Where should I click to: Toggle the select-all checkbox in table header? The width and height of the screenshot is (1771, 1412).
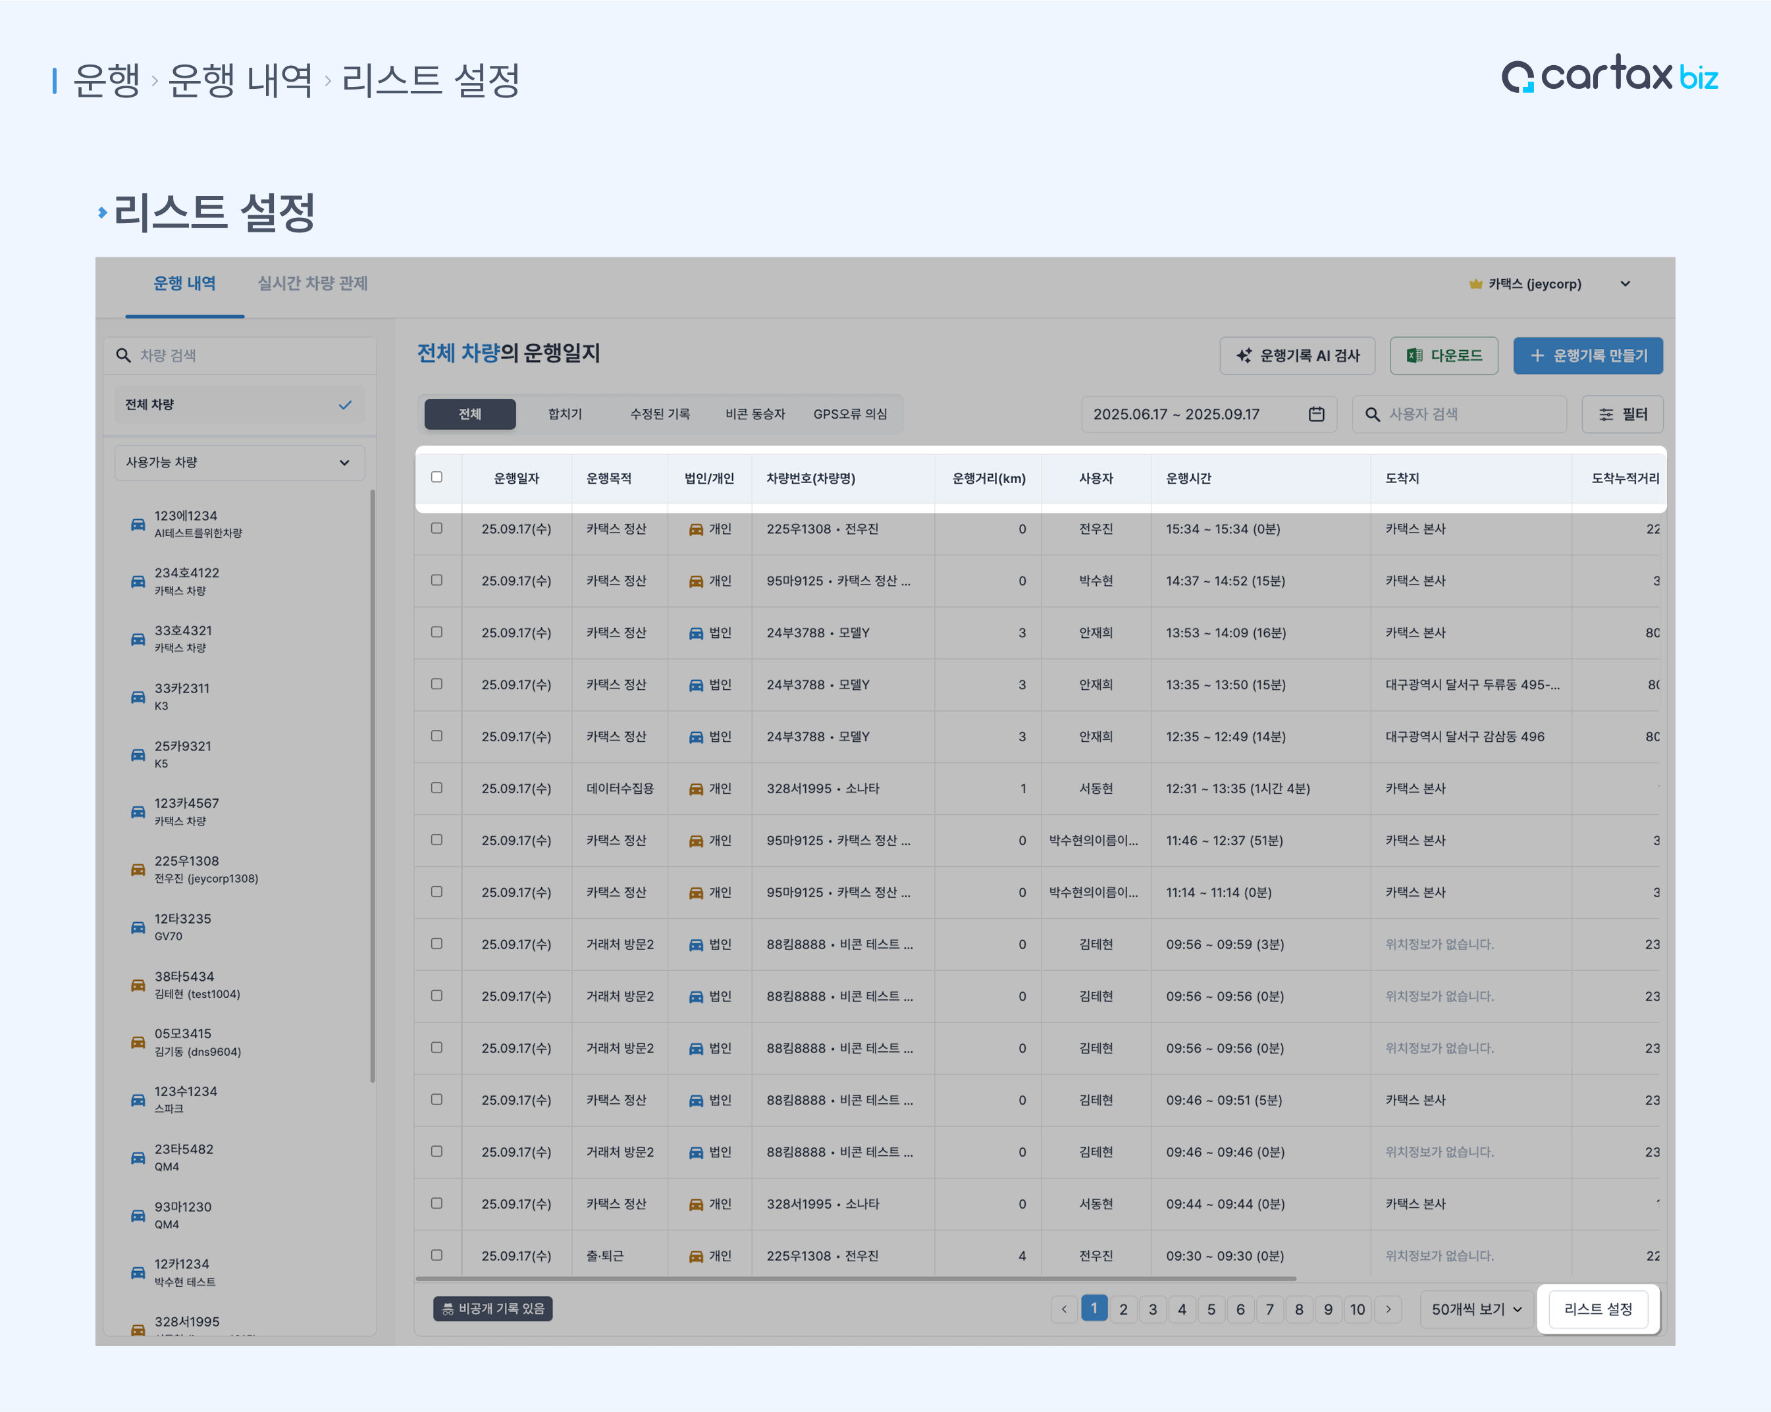437,477
